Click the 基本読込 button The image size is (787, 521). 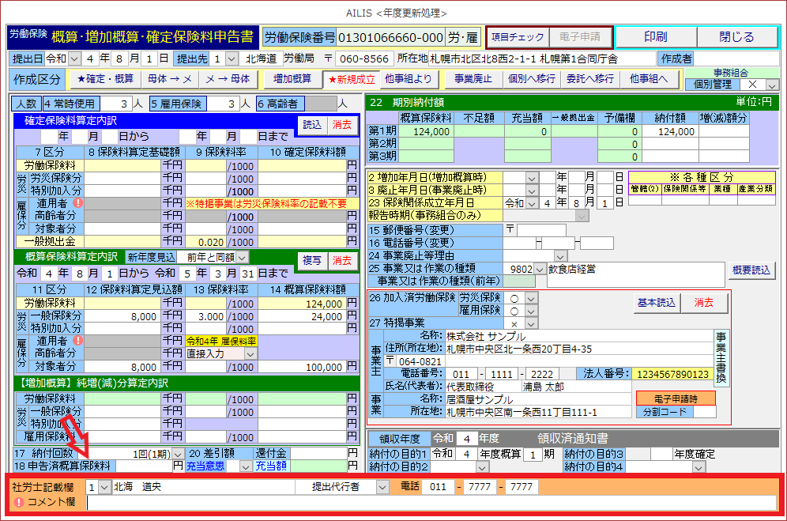click(655, 303)
